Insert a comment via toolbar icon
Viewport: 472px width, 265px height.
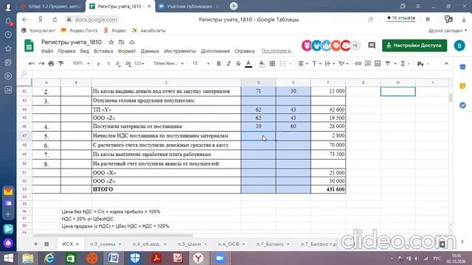(368, 63)
